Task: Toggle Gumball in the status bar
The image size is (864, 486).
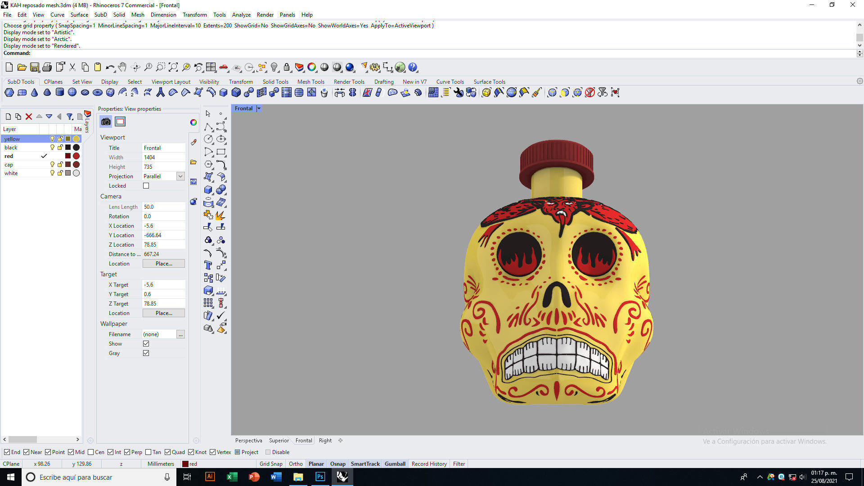Action: 395,464
